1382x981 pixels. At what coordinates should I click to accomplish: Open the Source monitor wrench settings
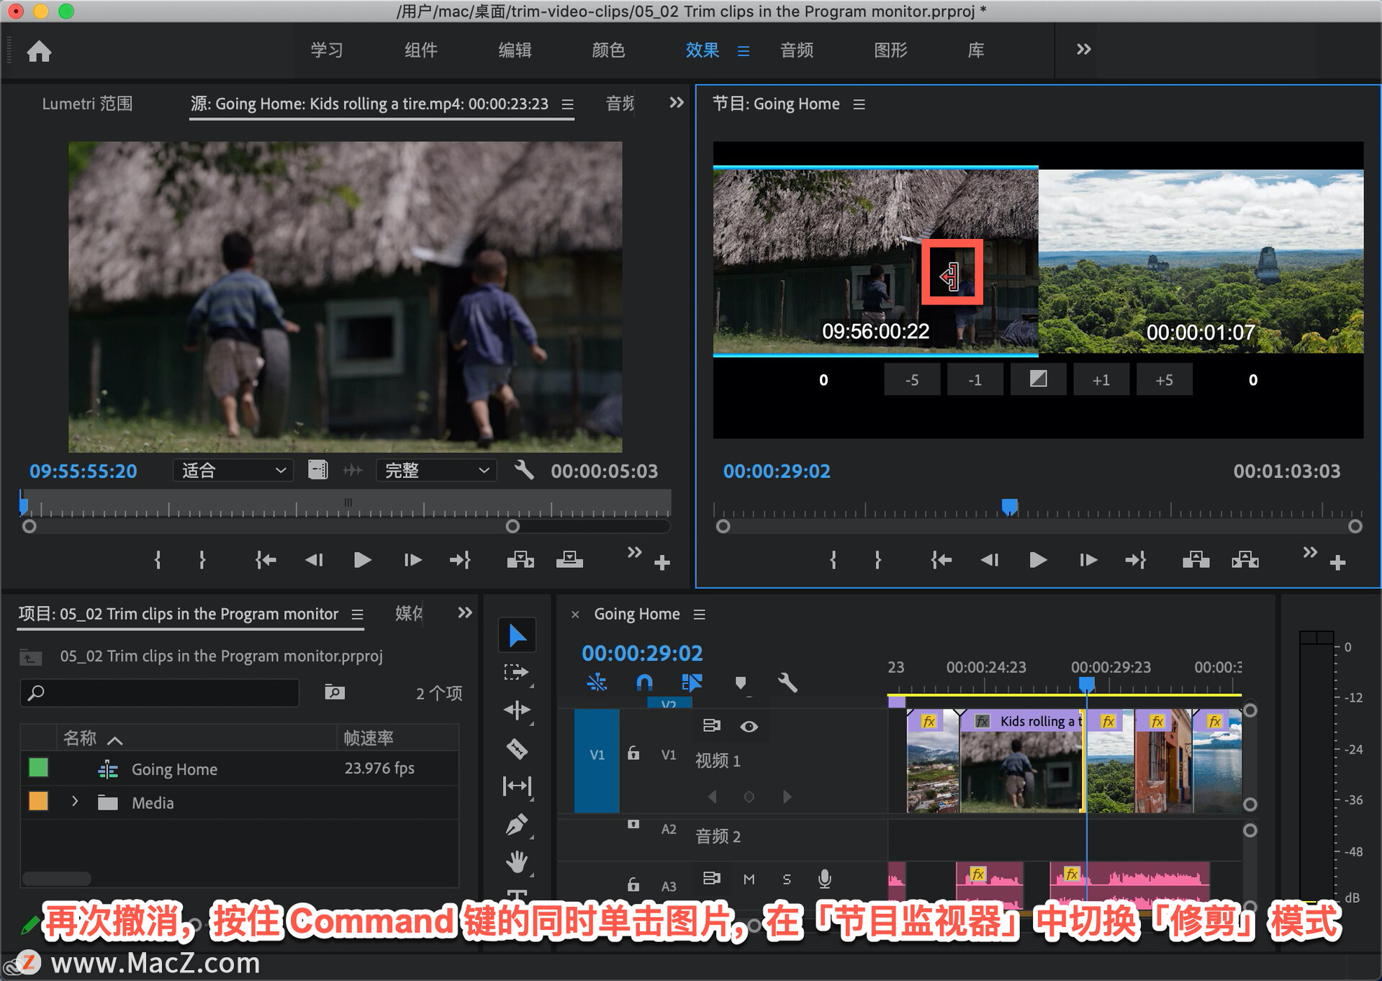[x=524, y=471]
